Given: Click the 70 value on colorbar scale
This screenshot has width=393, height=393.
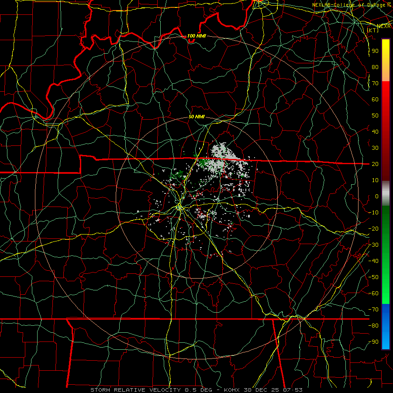Looking at the screenshot, I should (375, 83).
